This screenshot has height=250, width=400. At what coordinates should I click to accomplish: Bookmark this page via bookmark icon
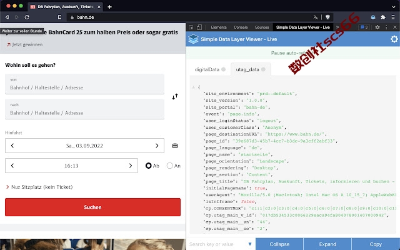tap(59, 17)
